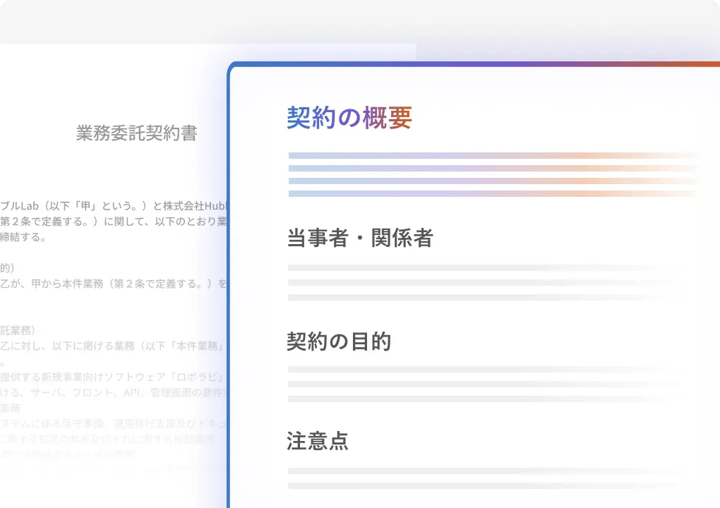This screenshot has width=720, height=508.
Task: Click the last gradient summary line under 契約の概要
Action: tap(494, 193)
